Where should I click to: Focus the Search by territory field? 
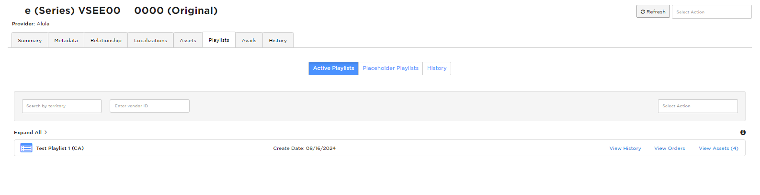(62, 106)
